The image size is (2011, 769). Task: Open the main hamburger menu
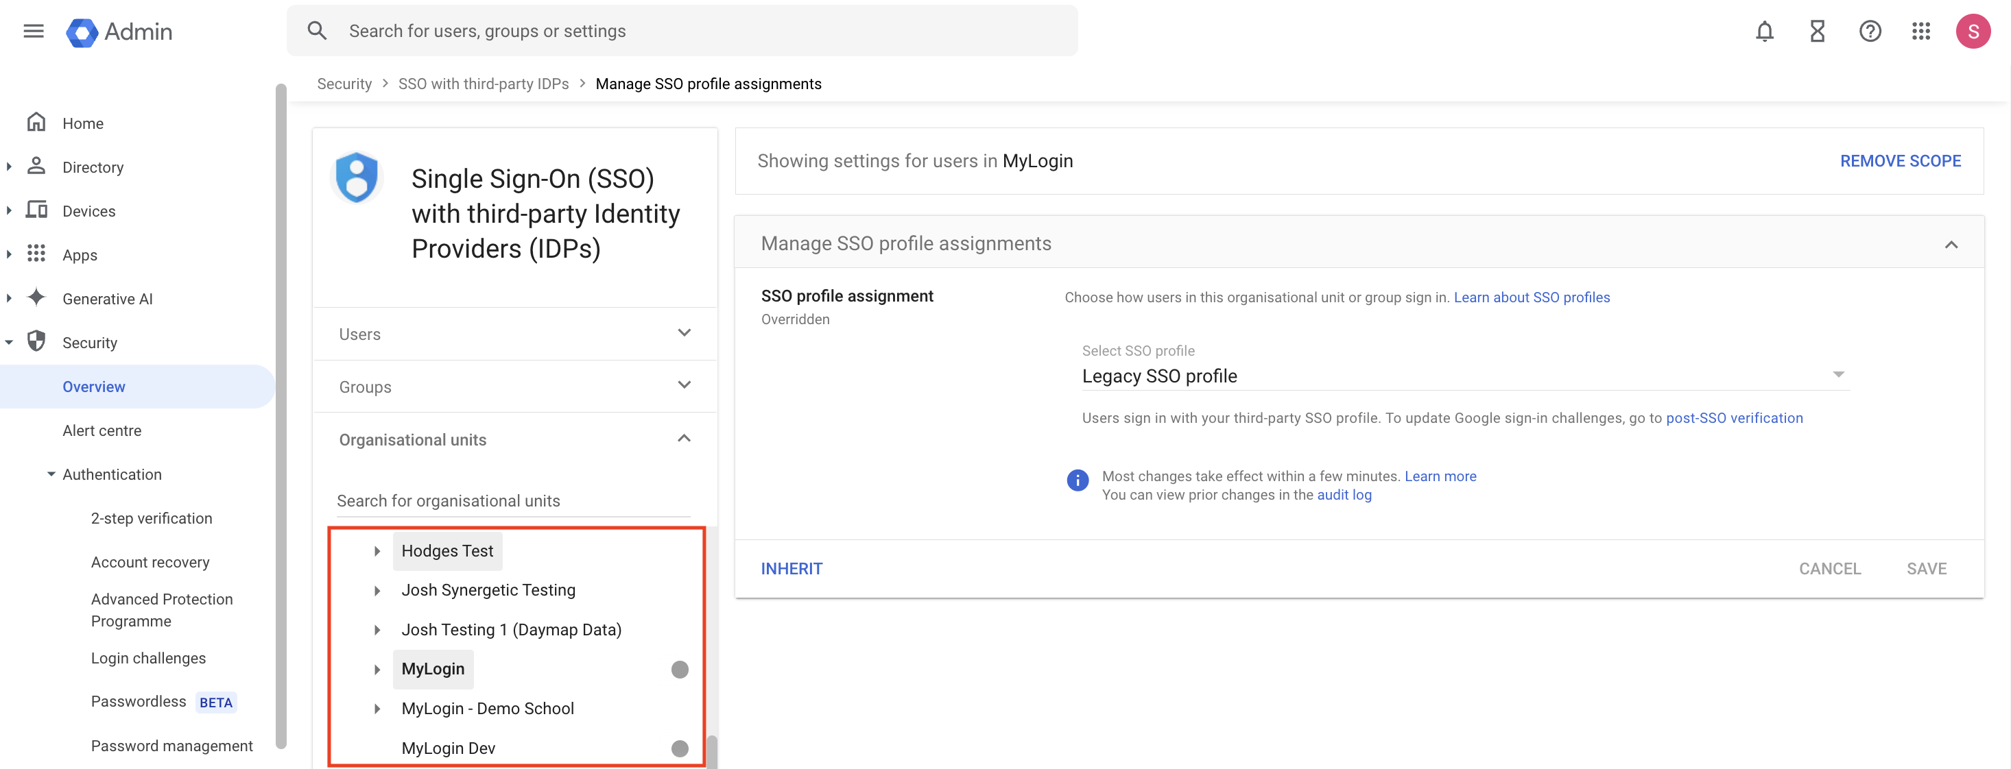tap(34, 32)
